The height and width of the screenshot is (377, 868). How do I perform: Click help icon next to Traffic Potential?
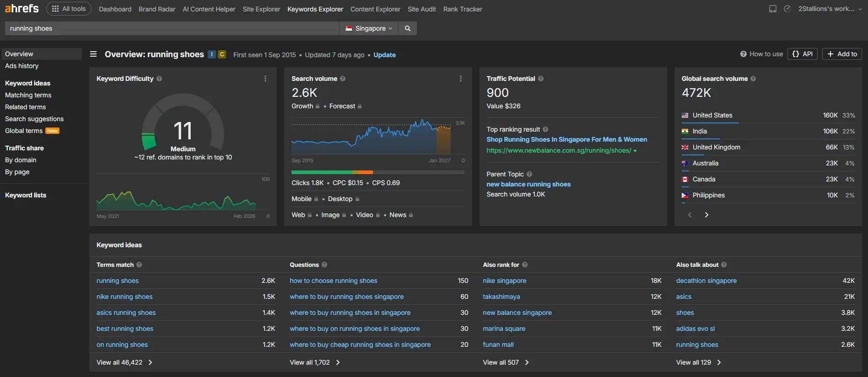coord(541,79)
